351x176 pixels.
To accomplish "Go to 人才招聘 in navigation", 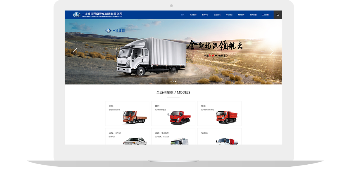I will (265, 15).
